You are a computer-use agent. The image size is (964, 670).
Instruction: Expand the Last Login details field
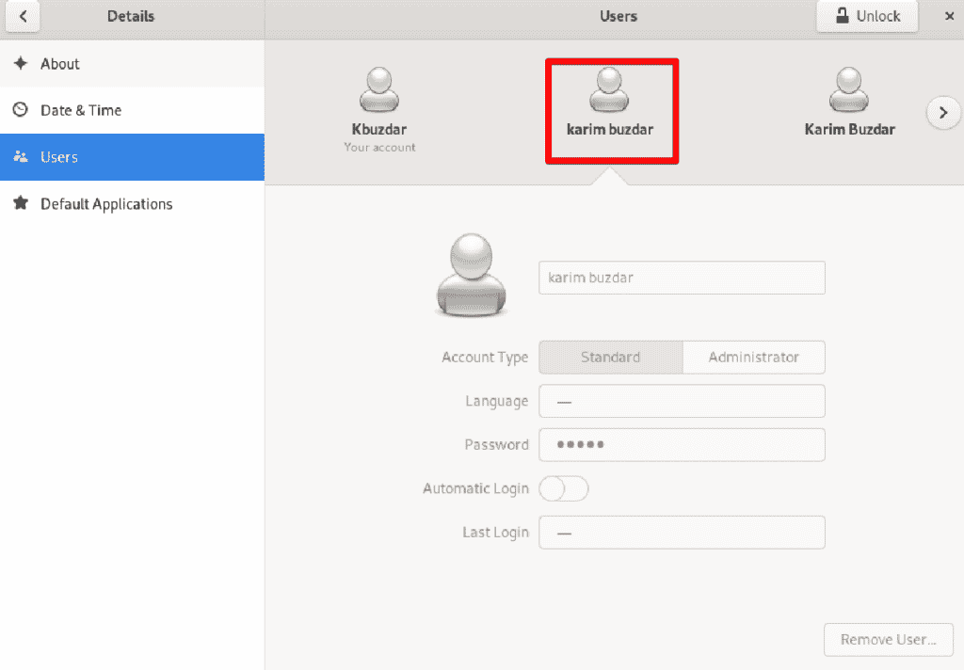(681, 532)
